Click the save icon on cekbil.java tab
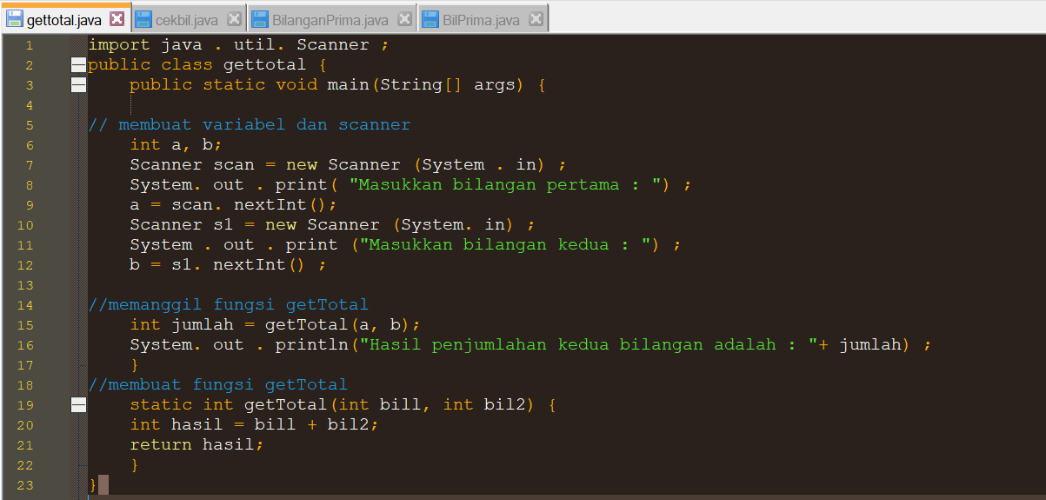The width and height of the screenshot is (1046, 500). coord(144,19)
